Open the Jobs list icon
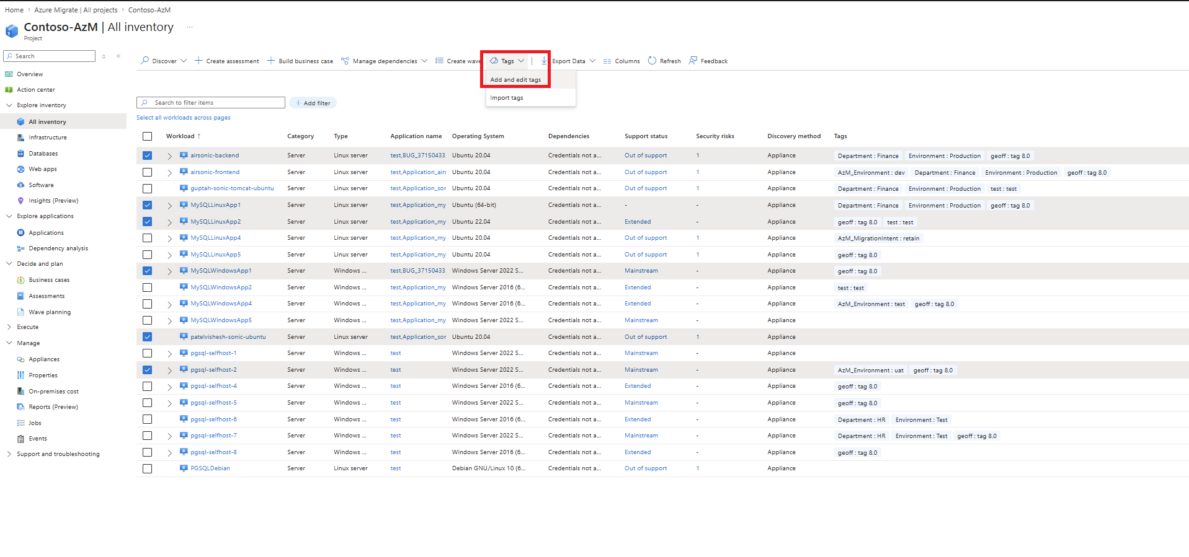Screen dimensions: 1189x557 point(20,423)
